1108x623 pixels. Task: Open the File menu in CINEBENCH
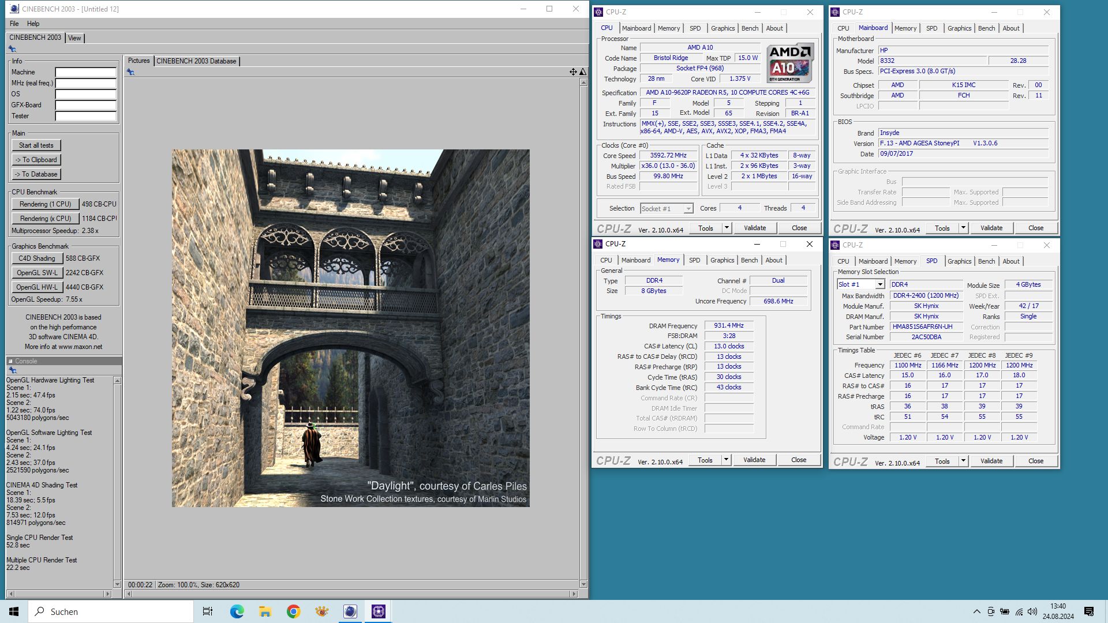coord(14,24)
